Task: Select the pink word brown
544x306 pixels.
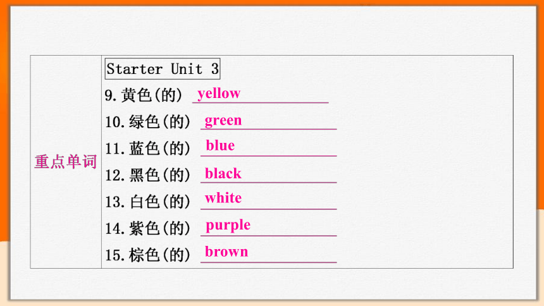Action: (x=226, y=252)
